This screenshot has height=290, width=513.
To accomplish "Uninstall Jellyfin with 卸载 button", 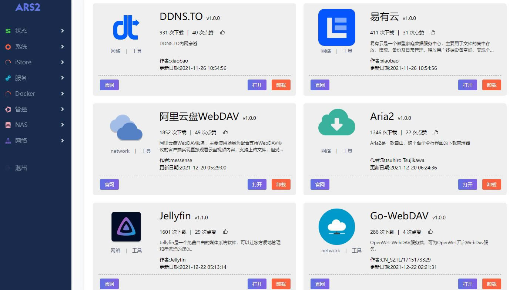I will pos(281,284).
